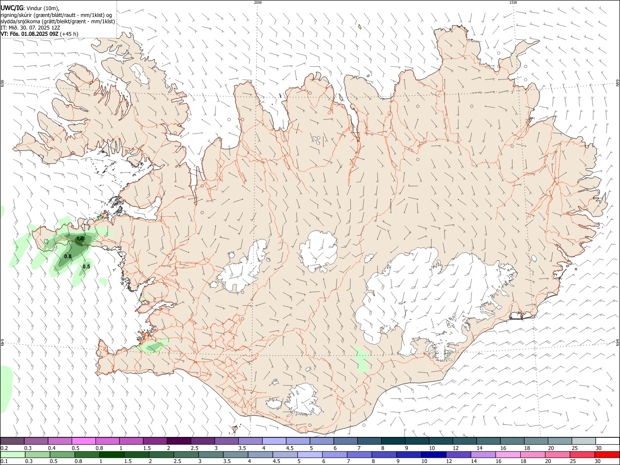The image size is (620, 465).
Task: Select the dark mauve 0.2 snow swatch
Action: [12, 441]
